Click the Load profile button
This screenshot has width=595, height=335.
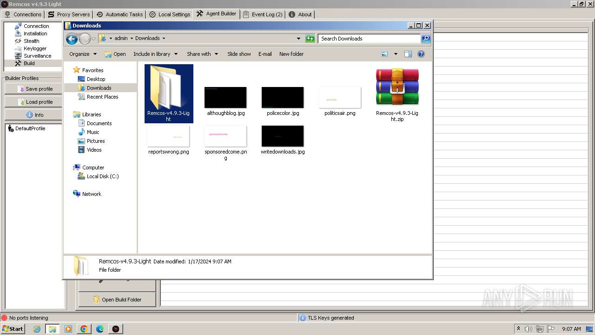pos(33,102)
